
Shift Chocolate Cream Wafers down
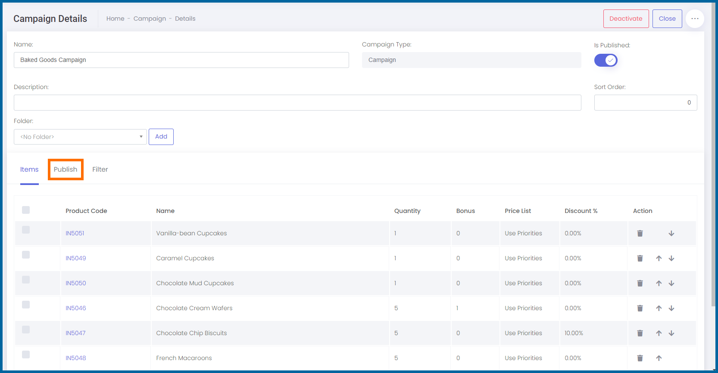(x=671, y=308)
